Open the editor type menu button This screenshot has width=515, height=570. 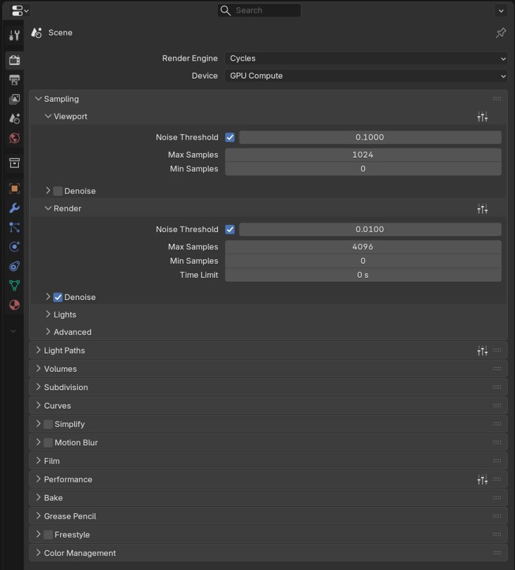(x=20, y=11)
